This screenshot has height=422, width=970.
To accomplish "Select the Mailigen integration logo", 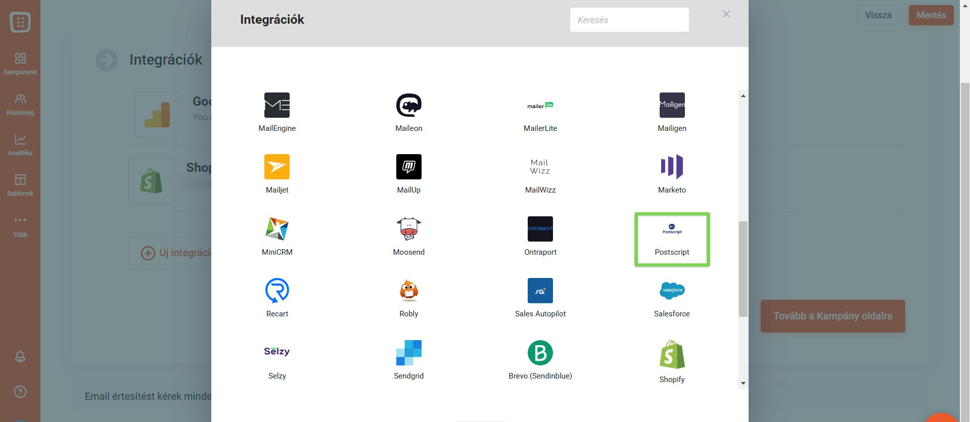I will 672,105.
